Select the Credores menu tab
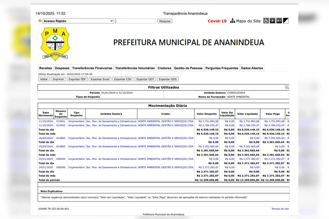Viewport: 329px width, 219px height. pos(164,68)
